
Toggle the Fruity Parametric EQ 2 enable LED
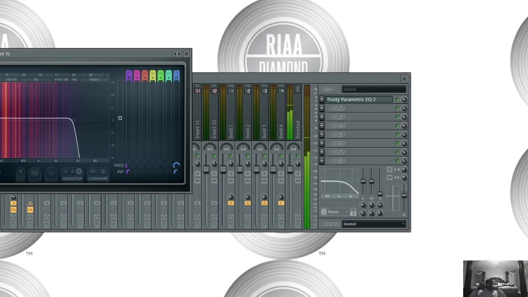click(x=397, y=99)
